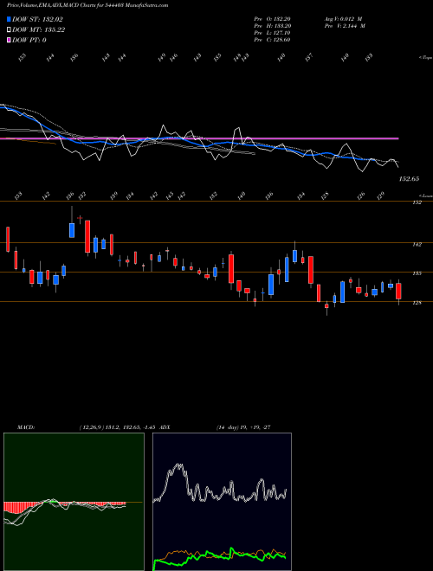Click the 'ADX' panel label
Image resolution: width=433 pixels, height=571 pixels.
[165, 427]
